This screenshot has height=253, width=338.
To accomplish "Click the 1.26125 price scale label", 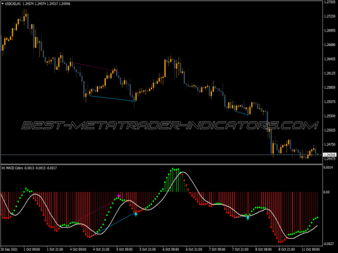I will tap(330, 73).
